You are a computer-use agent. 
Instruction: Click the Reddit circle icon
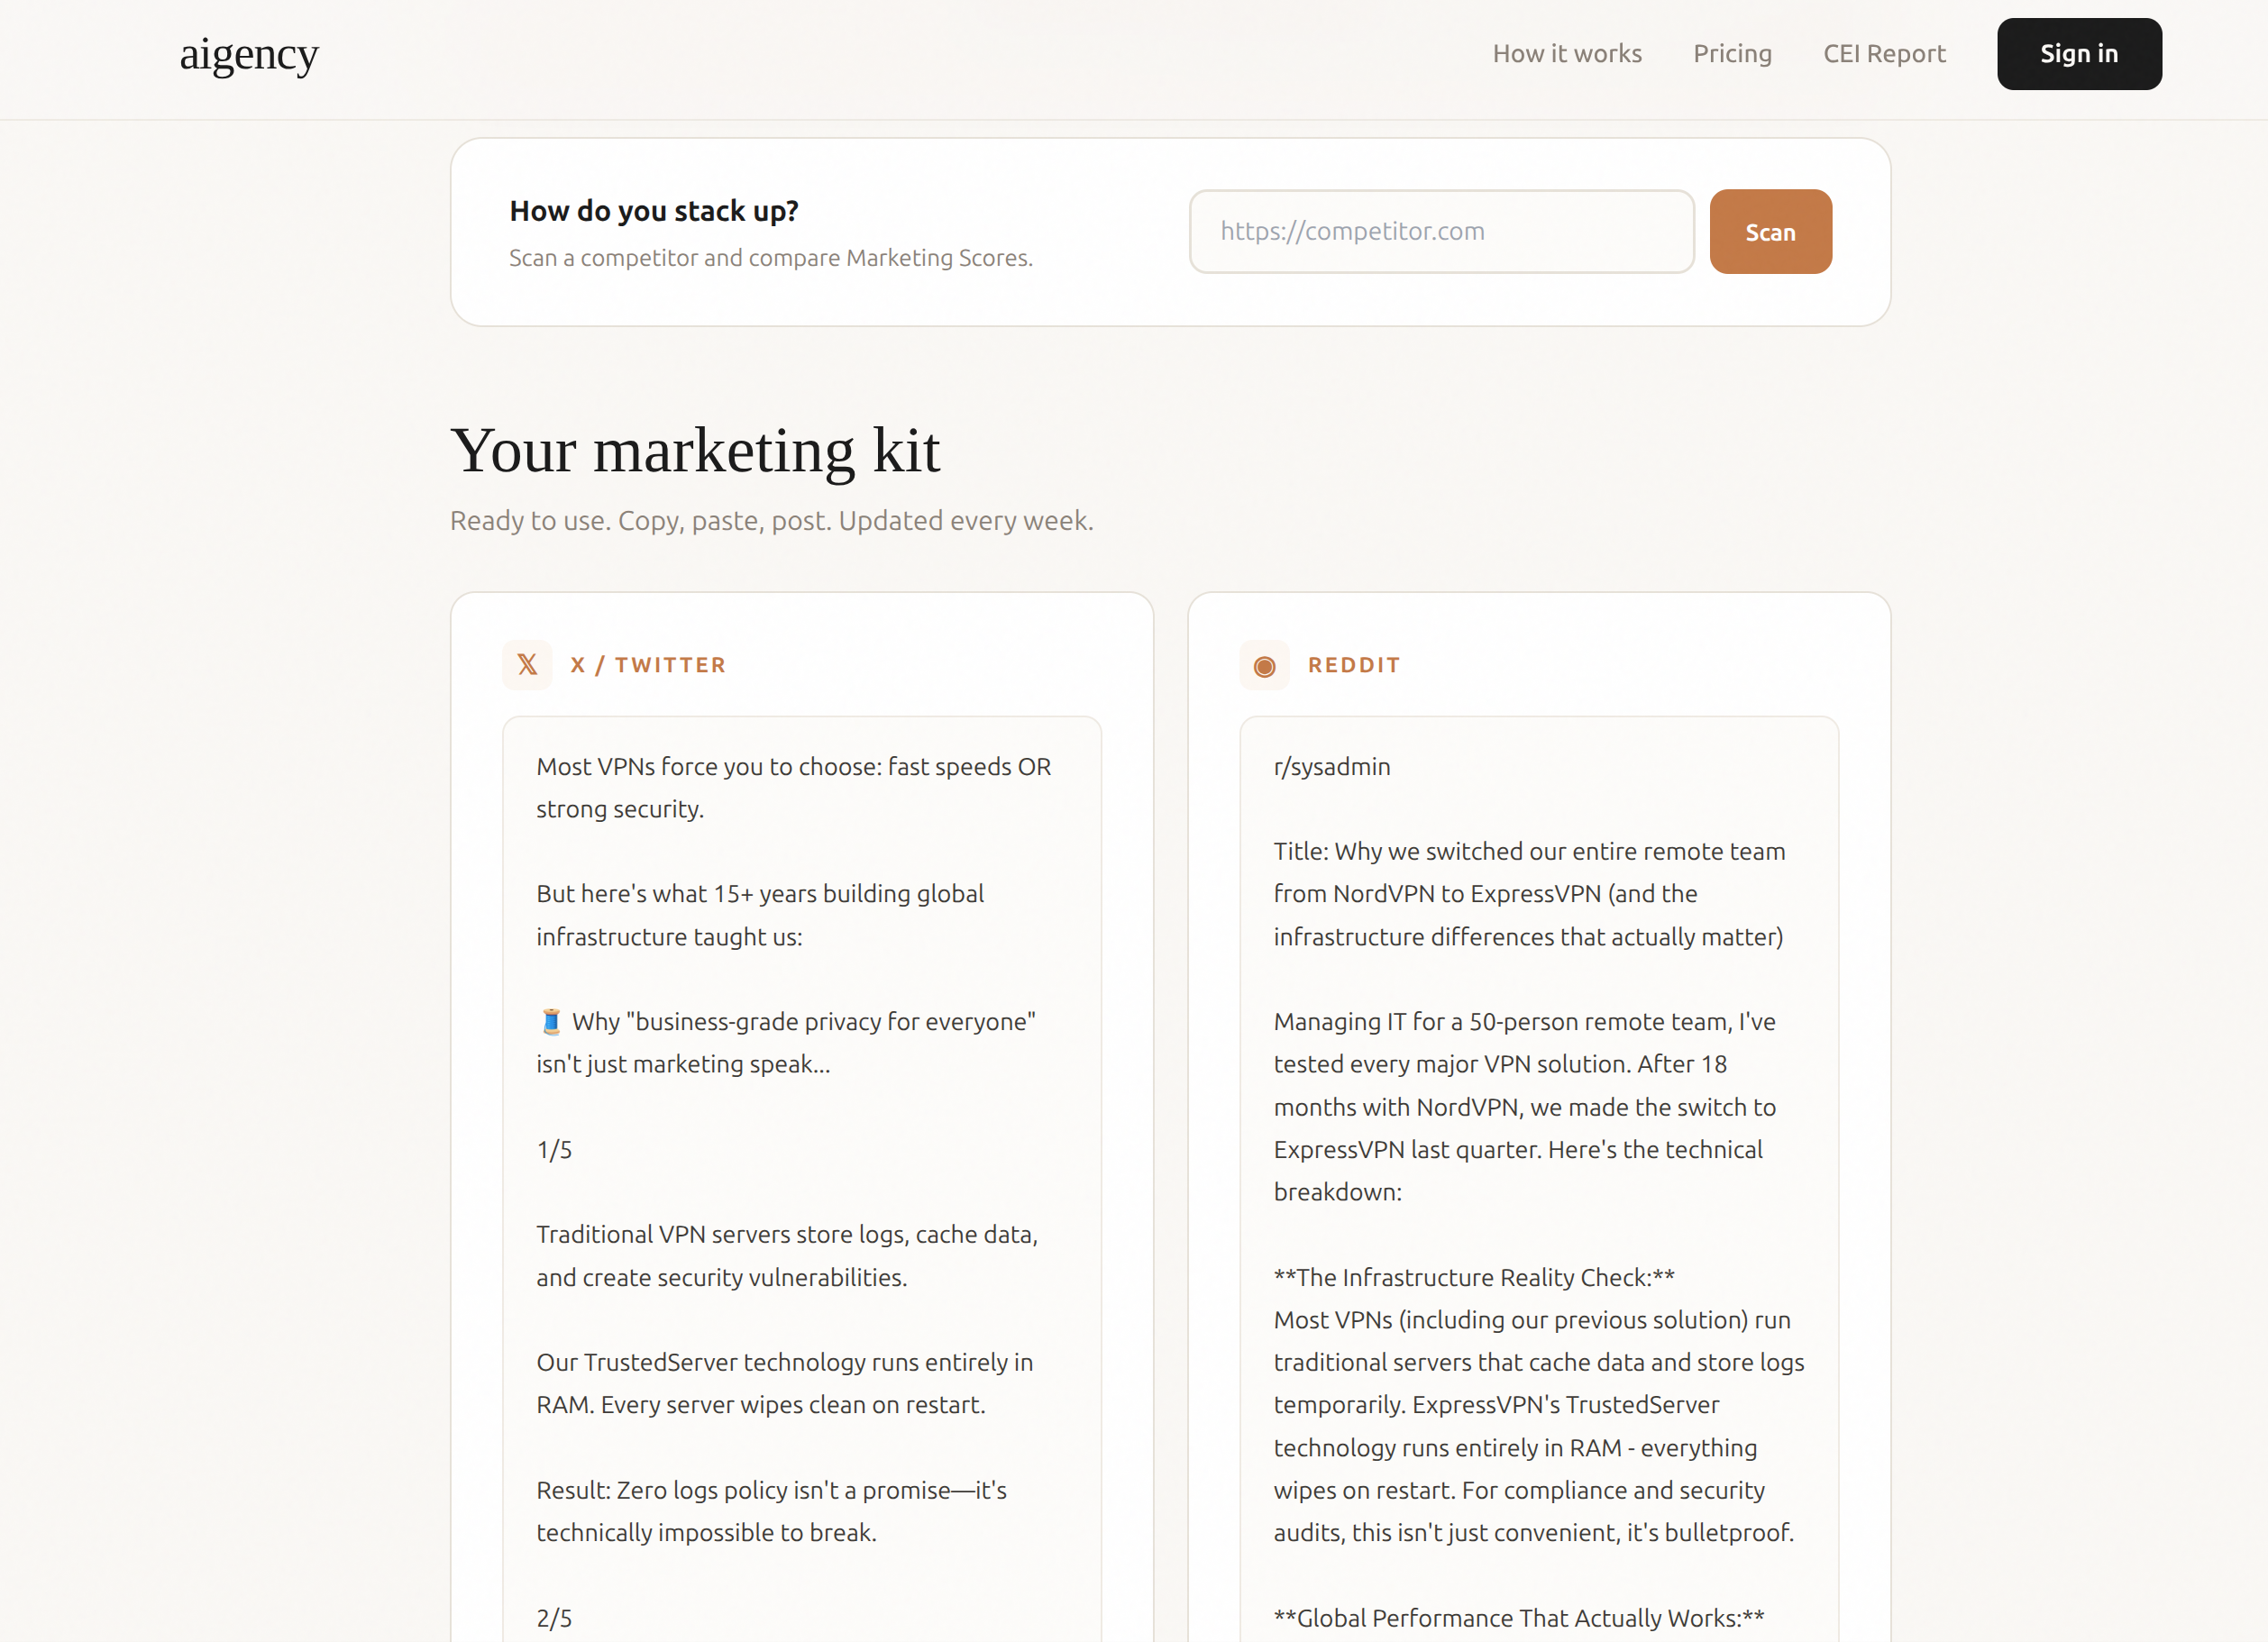(1264, 665)
